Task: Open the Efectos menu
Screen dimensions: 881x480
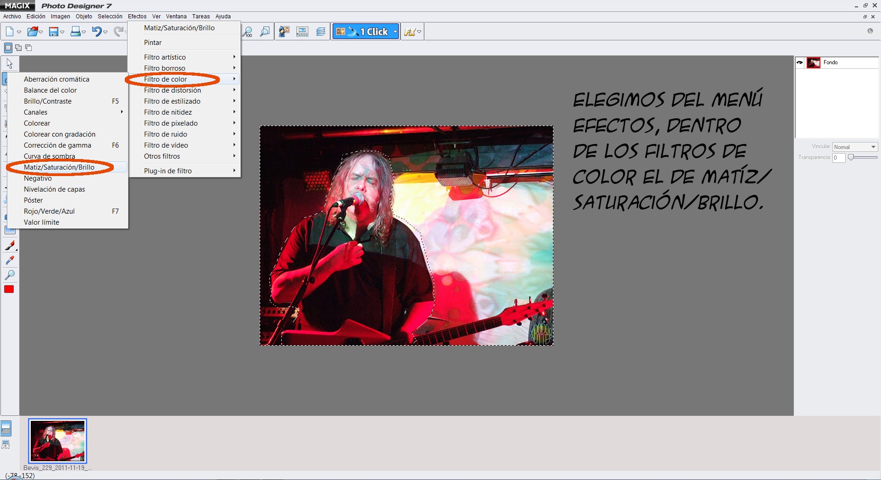Action: (137, 16)
